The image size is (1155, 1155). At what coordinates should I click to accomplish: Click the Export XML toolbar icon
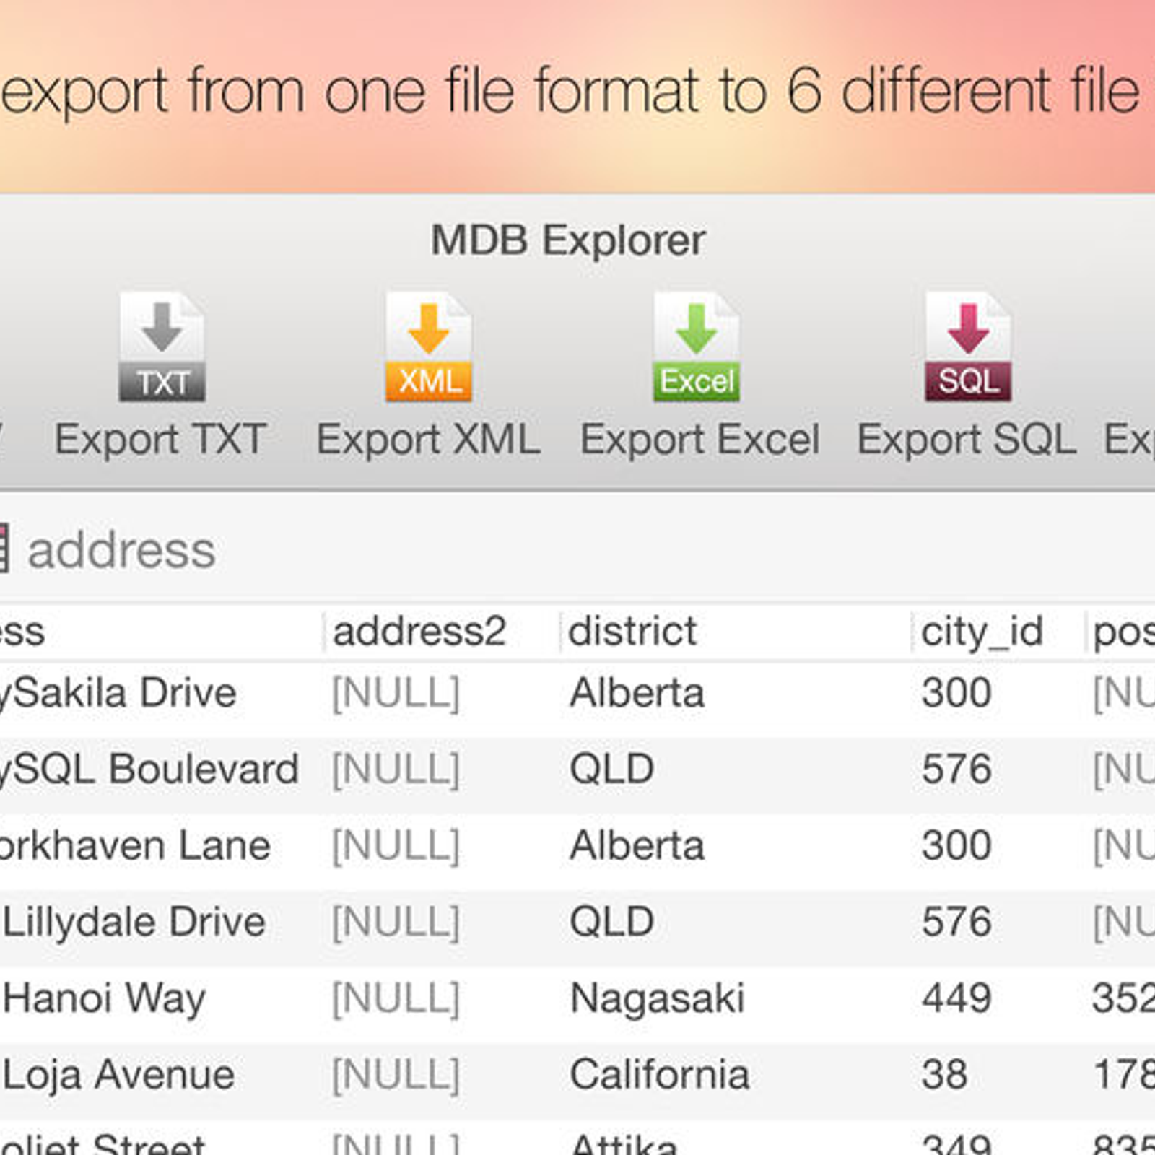429,346
